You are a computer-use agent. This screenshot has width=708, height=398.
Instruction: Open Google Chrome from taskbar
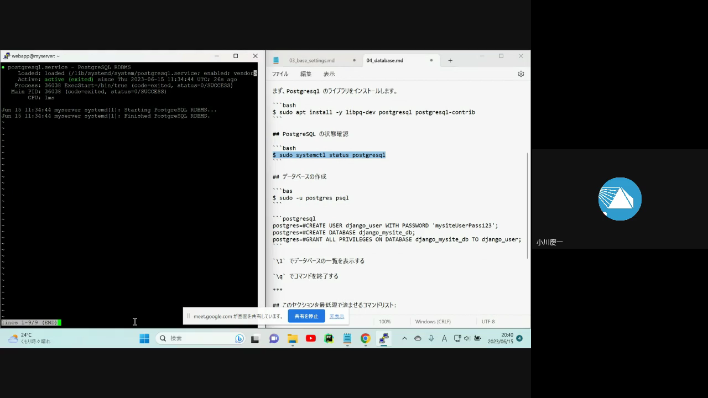click(365, 338)
